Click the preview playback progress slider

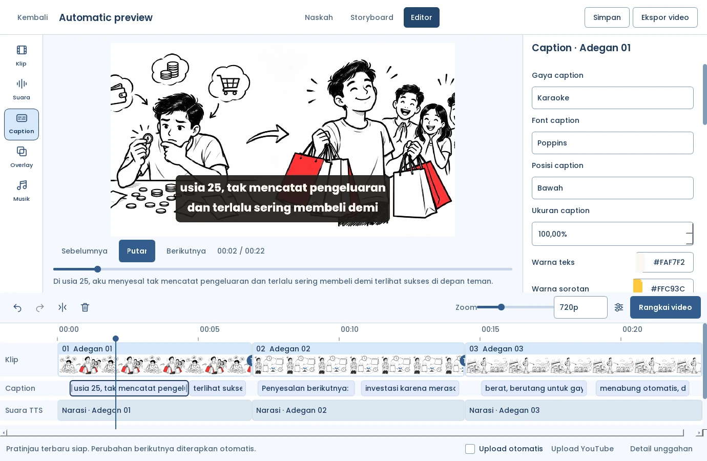coord(283,269)
